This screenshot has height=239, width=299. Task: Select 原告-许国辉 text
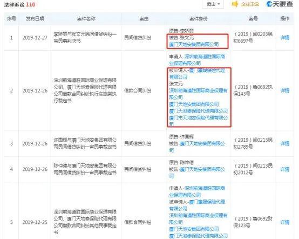181,137
